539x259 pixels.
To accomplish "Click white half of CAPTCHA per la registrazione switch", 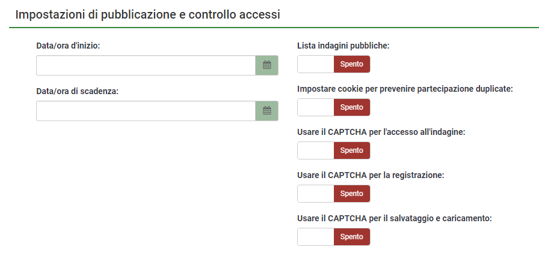I will click(316, 194).
